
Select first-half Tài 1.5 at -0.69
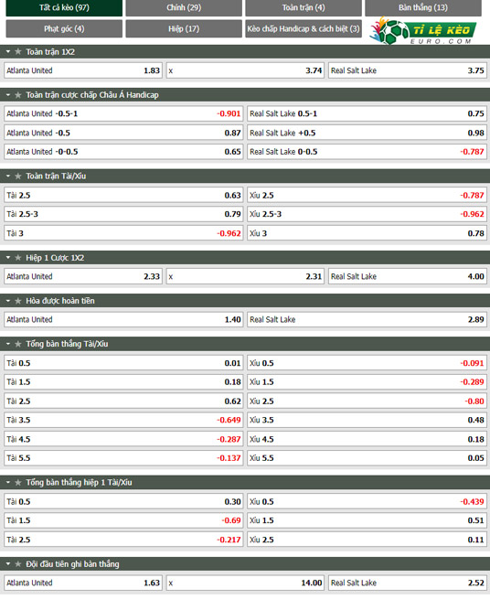[123, 520]
